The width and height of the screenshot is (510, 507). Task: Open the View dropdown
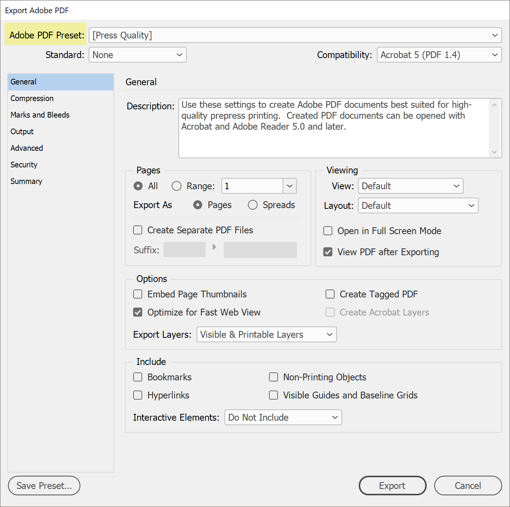pyautogui.click(x=411, y=186)
